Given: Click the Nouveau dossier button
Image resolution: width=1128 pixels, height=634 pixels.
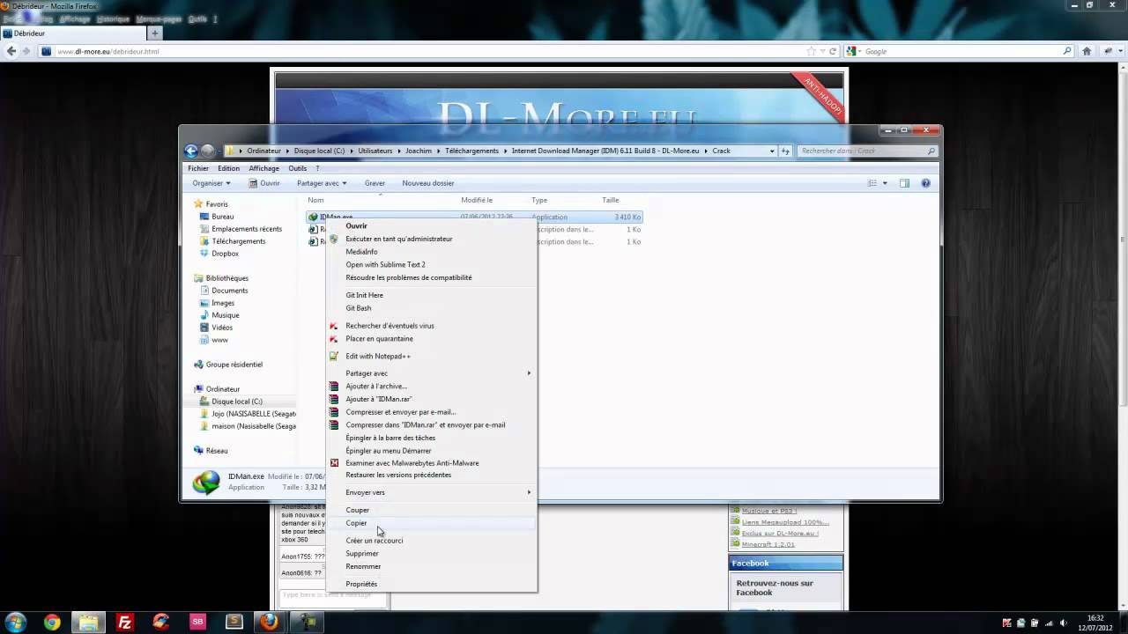Looking at the screenshot, I should pyautogui.click(x=428, y=183).
